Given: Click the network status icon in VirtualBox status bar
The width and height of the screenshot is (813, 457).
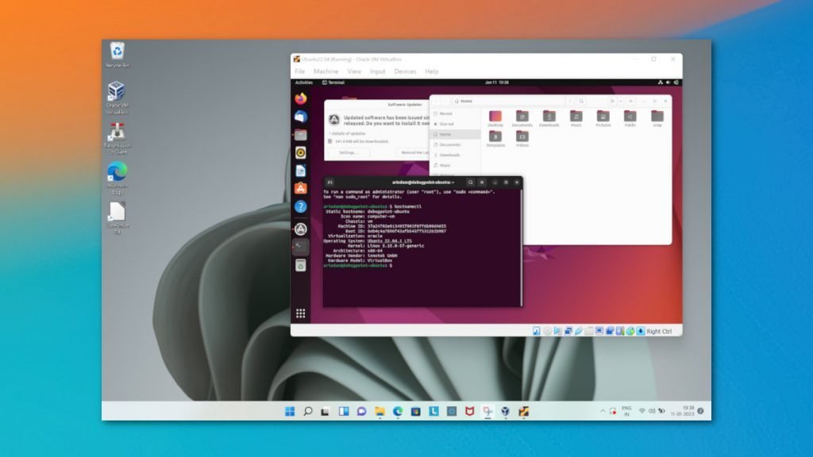Looking at the screenshot, I should [568, 330].
